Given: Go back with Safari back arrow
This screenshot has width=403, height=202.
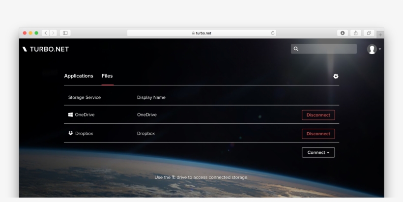Looking at the screenshot, I should point(46,33).
